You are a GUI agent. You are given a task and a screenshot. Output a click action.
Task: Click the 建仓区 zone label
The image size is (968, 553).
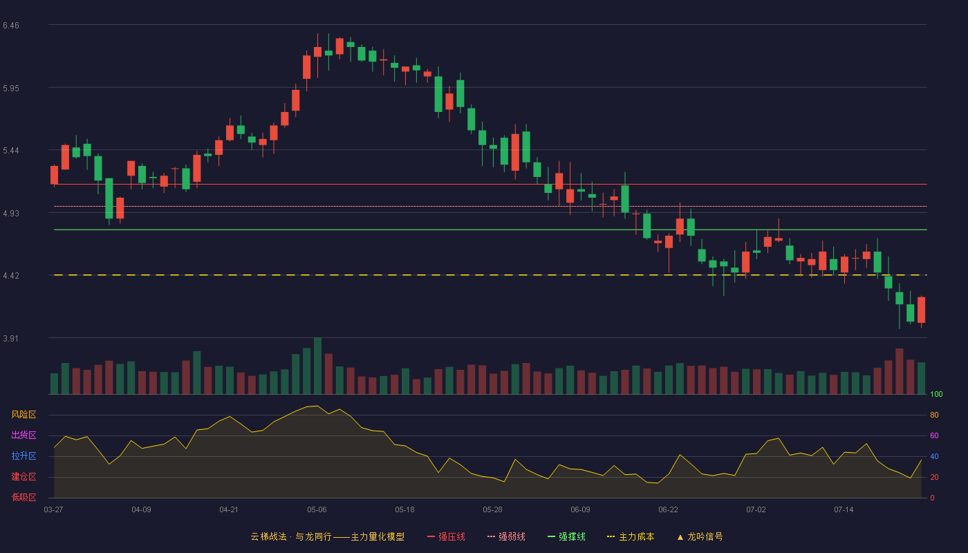tap(24, 477)
